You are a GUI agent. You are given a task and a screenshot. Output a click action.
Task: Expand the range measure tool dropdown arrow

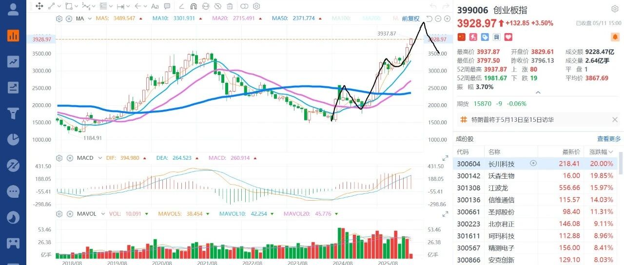coord(128,6)
